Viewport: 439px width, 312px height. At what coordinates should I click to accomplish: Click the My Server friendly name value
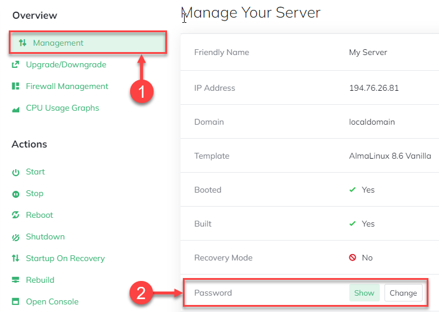pyautogui.click(x=367, y=53)
